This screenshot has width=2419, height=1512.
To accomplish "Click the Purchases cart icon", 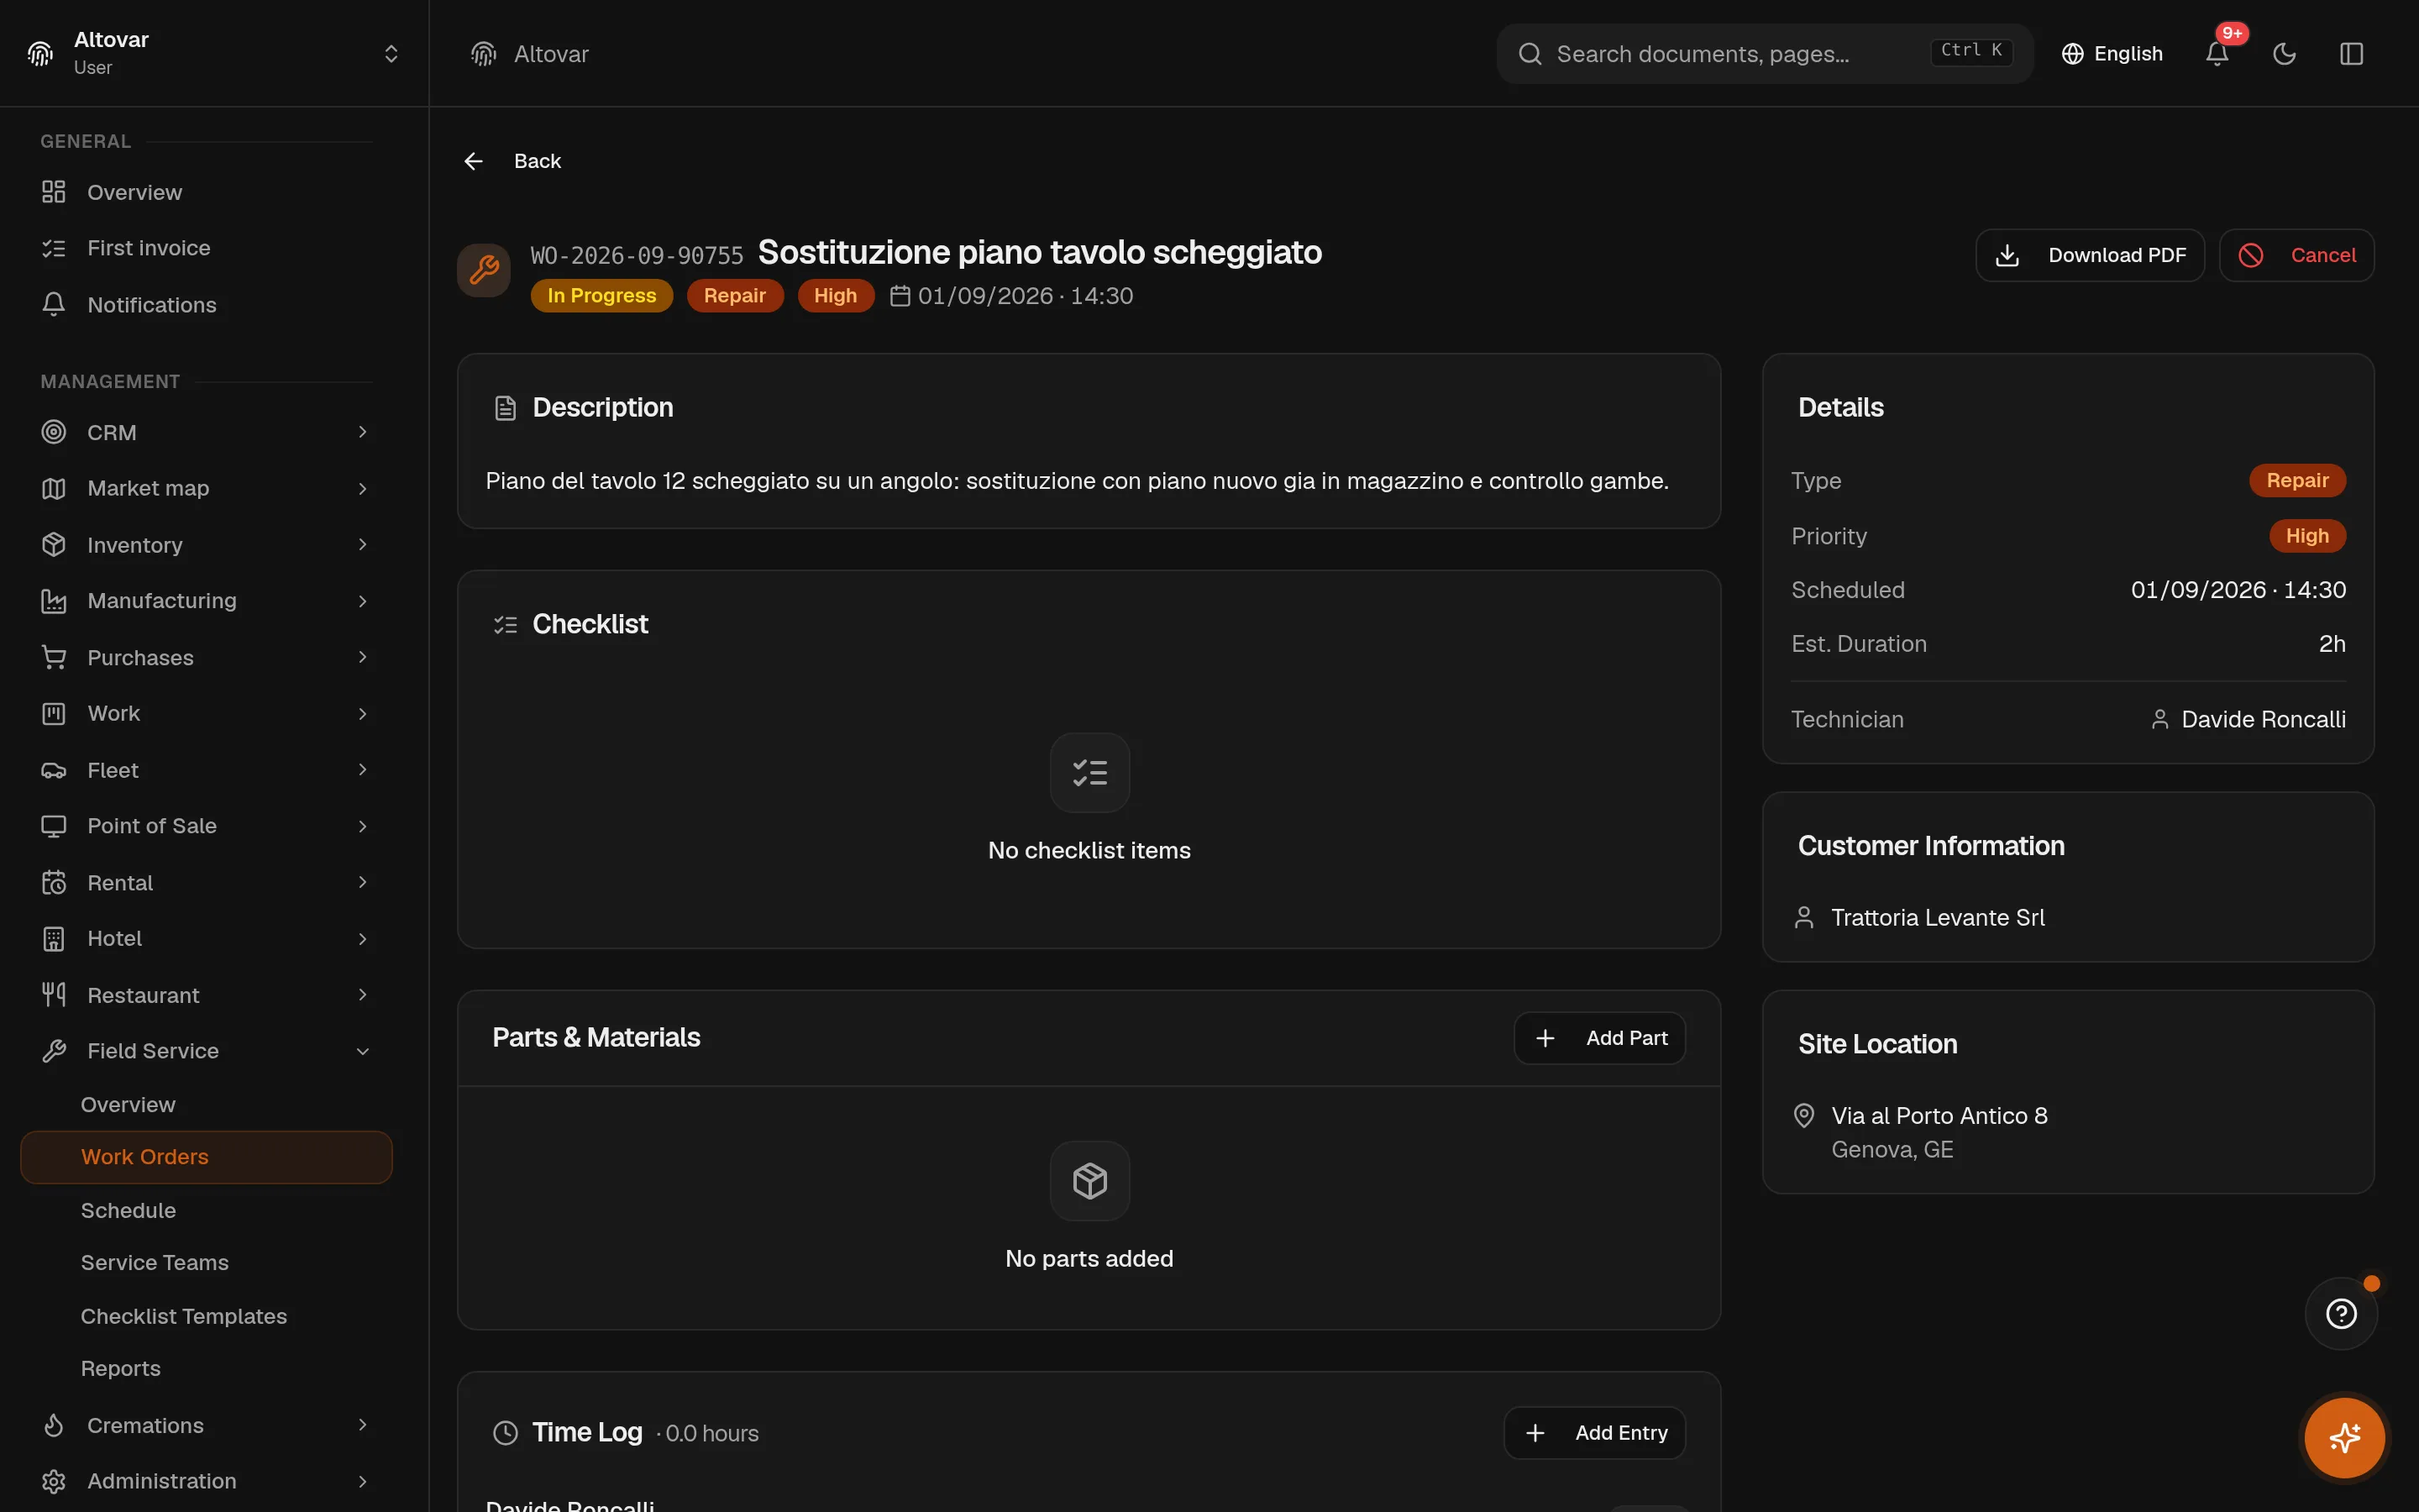I will tap(54, 657).
